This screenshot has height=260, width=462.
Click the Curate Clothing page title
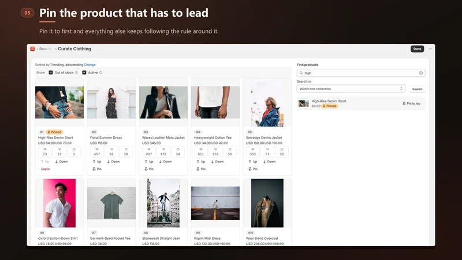pyautogui.click(x=74, y=49)
